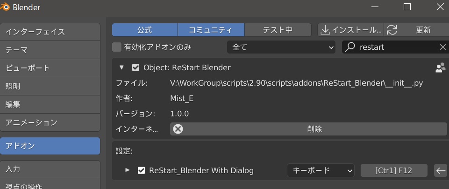Click the magnifier search icon
Viewport: 449px width, 189px height.
[x=350, y=47]
